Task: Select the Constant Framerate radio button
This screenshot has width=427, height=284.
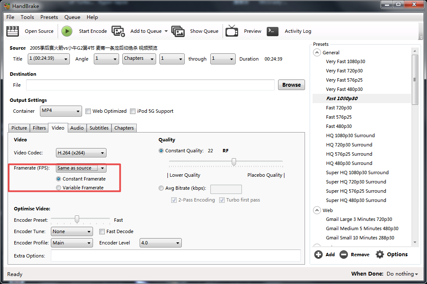Action: click(58, 179)
